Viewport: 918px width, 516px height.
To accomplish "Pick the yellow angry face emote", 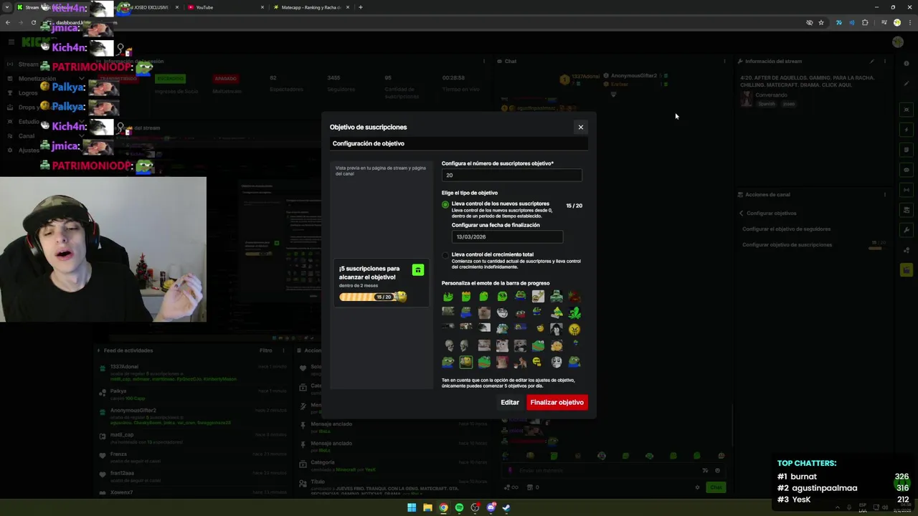I will [x=574, y=329].
